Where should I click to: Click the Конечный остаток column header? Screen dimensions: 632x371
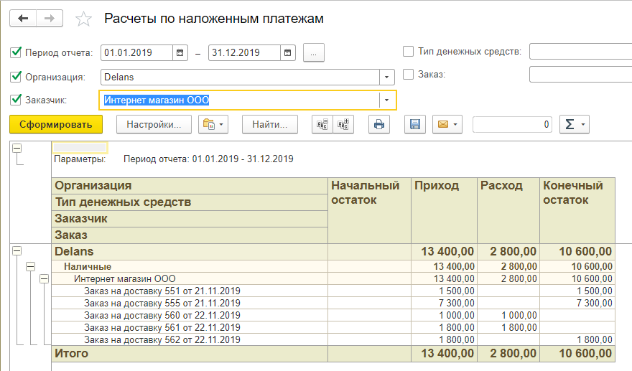[x=577, y=211]
